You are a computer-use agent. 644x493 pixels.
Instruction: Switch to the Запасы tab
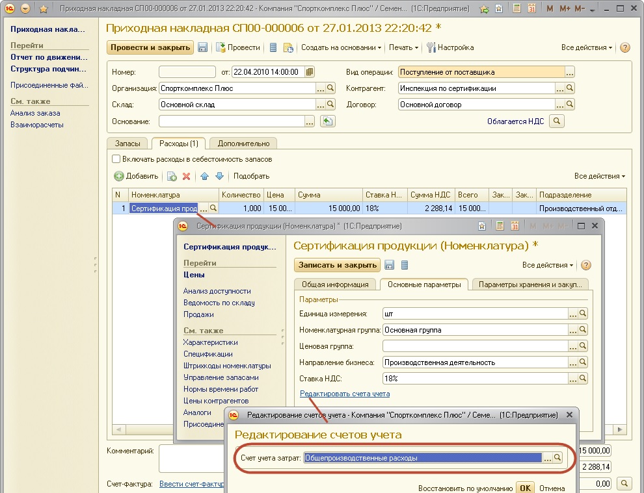(127, 143)
